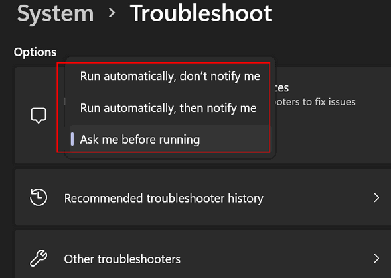Screen dimensions: 391x278
Task: Click the speech bubble preferences icon
Action: click(39, 115)
